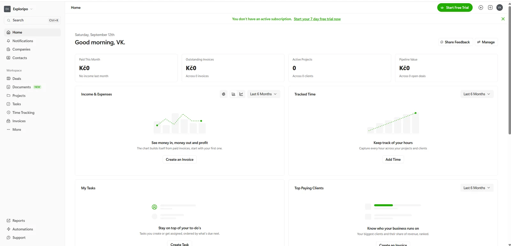Click the plus quick-add icon in top bar
The height and width of the screenshot is (246, 511).
(490, 8)
